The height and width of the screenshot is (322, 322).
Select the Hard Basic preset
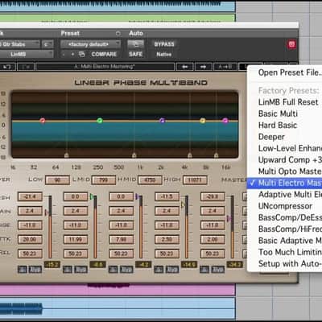click(x=284, y=126)
